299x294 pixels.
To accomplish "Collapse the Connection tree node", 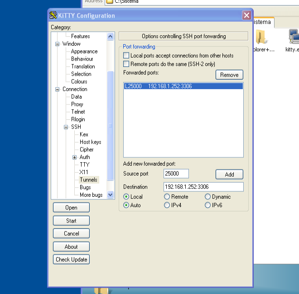I will [x=57, y=89].
